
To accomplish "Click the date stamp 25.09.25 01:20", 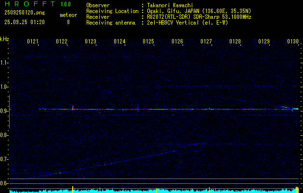I will tap(25, 22).
